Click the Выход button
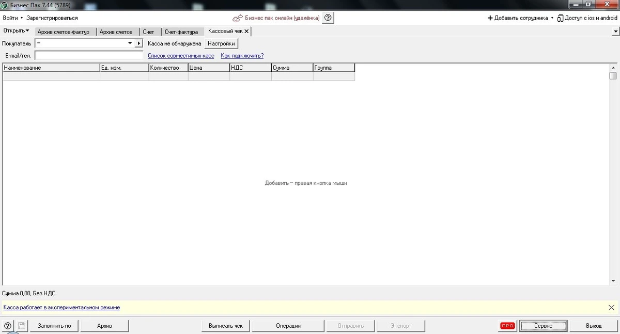The height and width of the screenshot is (334, 620). (x=594, y=326)
